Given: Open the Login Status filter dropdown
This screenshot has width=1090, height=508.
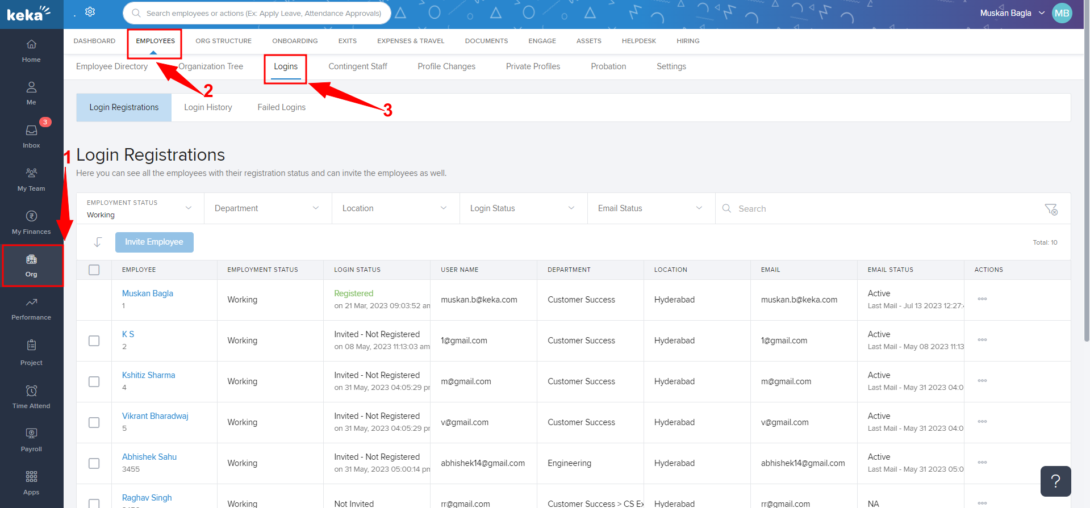Looking at the screenshot, I should [523, 208].
